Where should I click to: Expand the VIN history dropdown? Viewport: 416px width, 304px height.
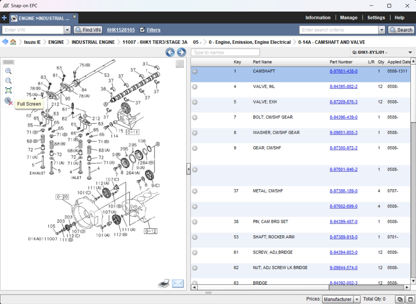(67, 30)
